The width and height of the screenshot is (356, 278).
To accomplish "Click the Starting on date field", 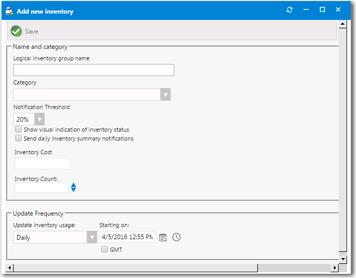I will (128, 237).
